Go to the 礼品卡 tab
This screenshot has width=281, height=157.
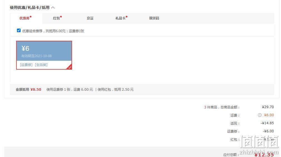coord(120,18)
